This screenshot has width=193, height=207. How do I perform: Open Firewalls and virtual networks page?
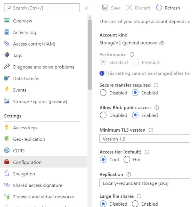pyautogui.click(x=43, y=197)
